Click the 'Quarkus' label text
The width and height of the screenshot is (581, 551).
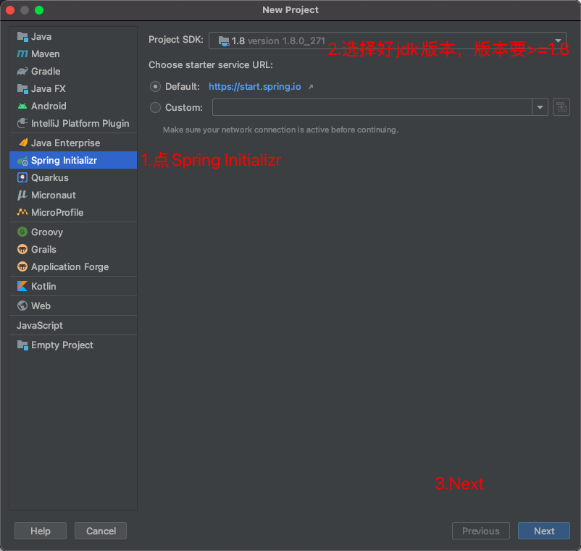[x=50, y=177]
